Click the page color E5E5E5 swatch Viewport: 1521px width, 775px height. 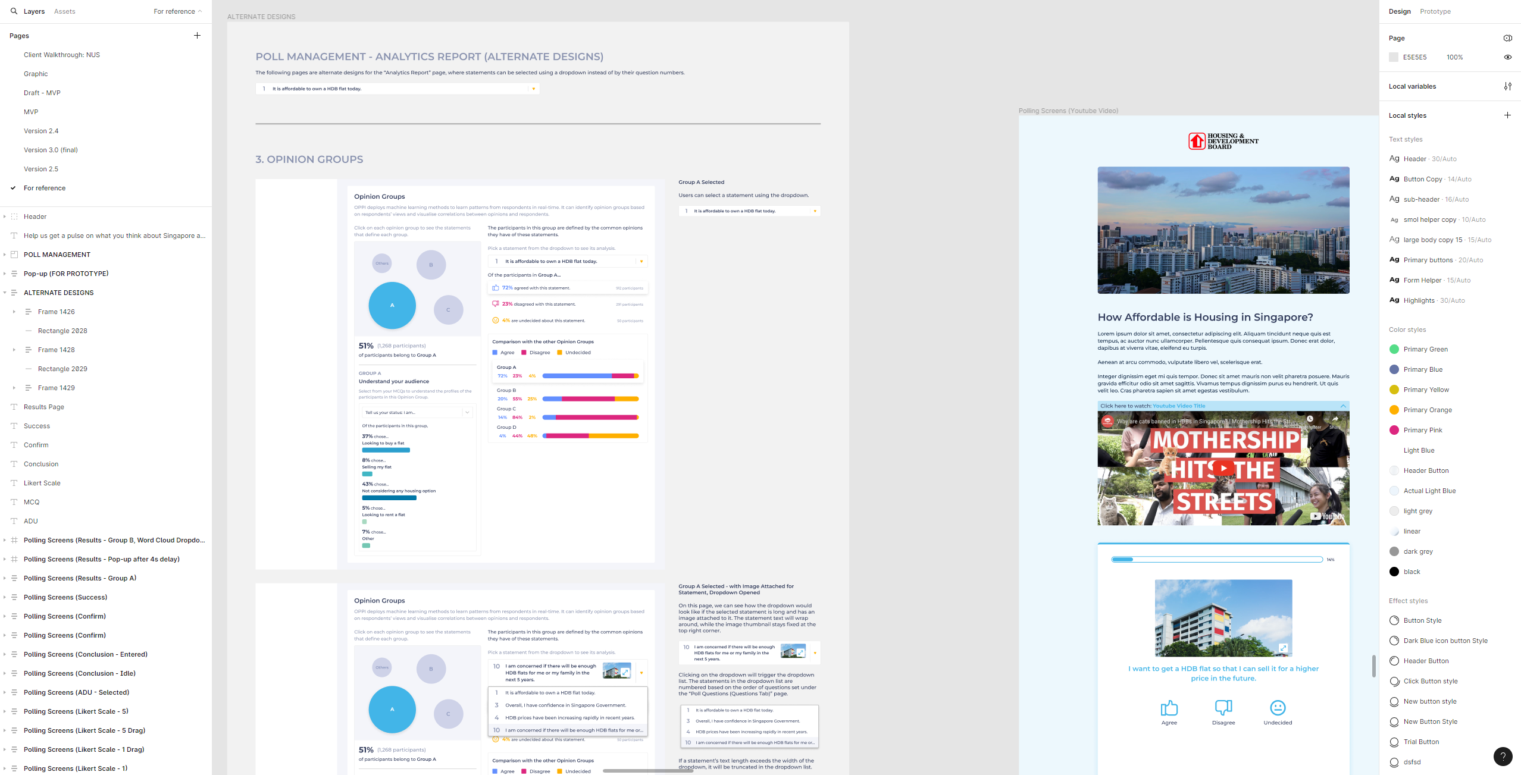pyautogui.click(x=1393, y=57)
